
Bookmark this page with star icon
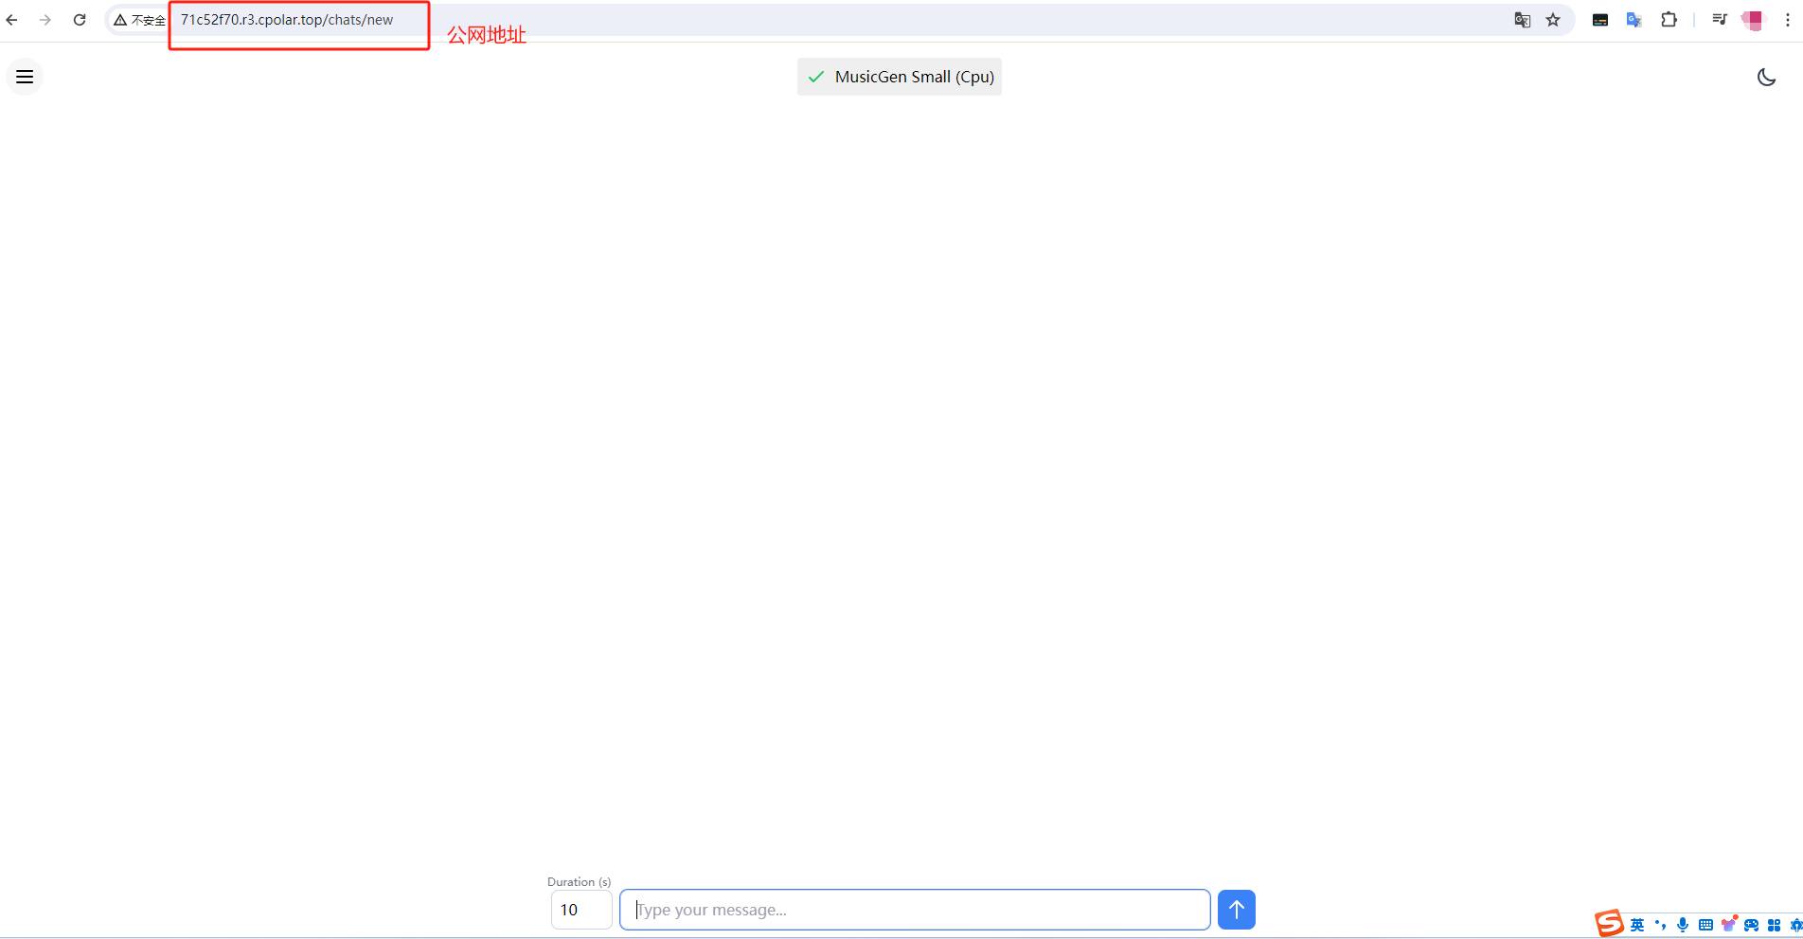[x=1553, y=20]
